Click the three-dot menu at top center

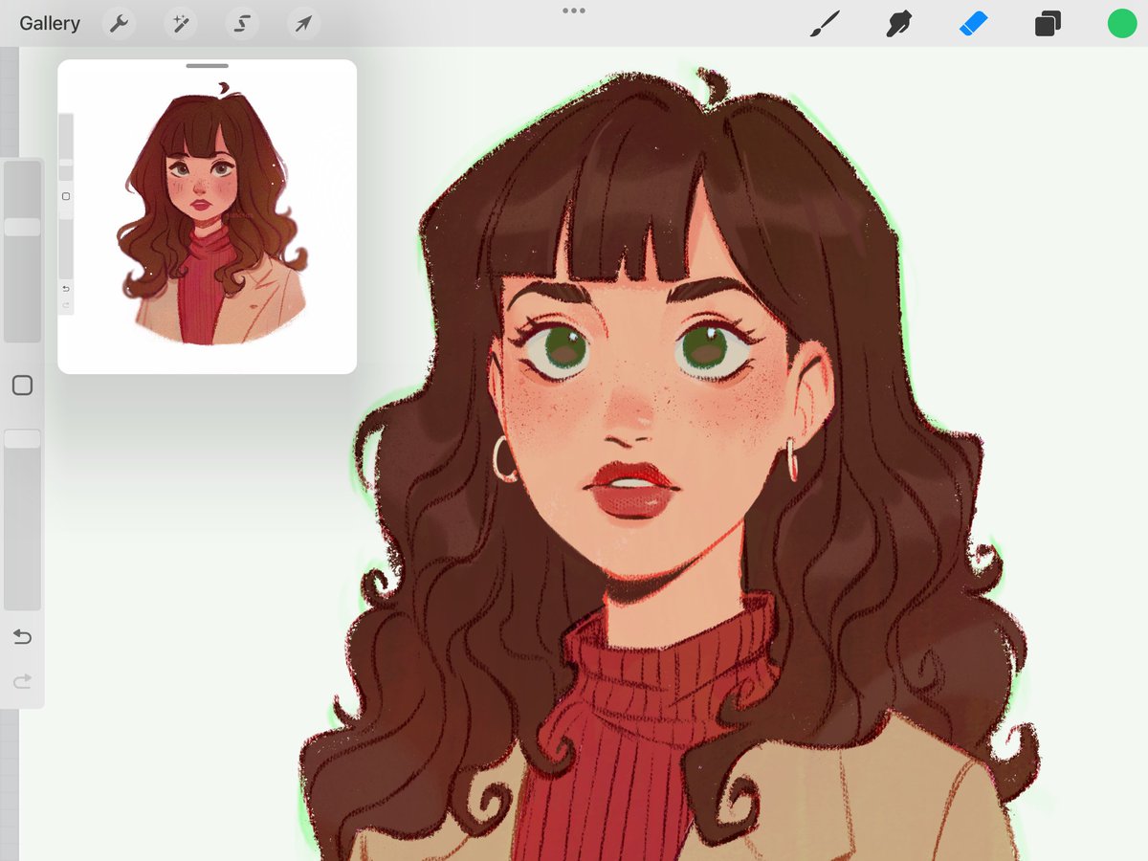574,11
